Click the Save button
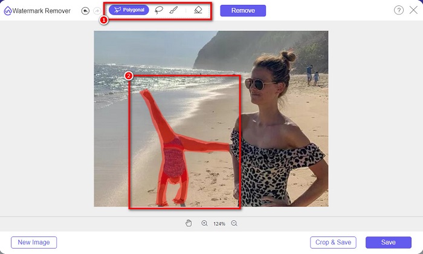423x254 pixels. (389, 243)
